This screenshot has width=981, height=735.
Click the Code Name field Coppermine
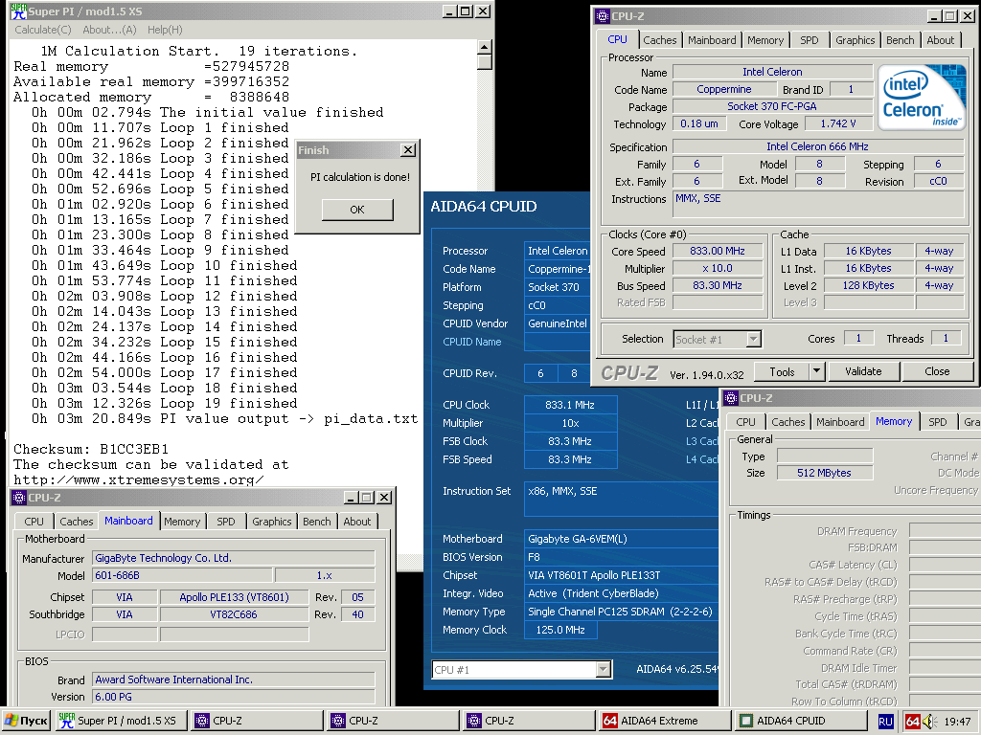click(724, 89)
